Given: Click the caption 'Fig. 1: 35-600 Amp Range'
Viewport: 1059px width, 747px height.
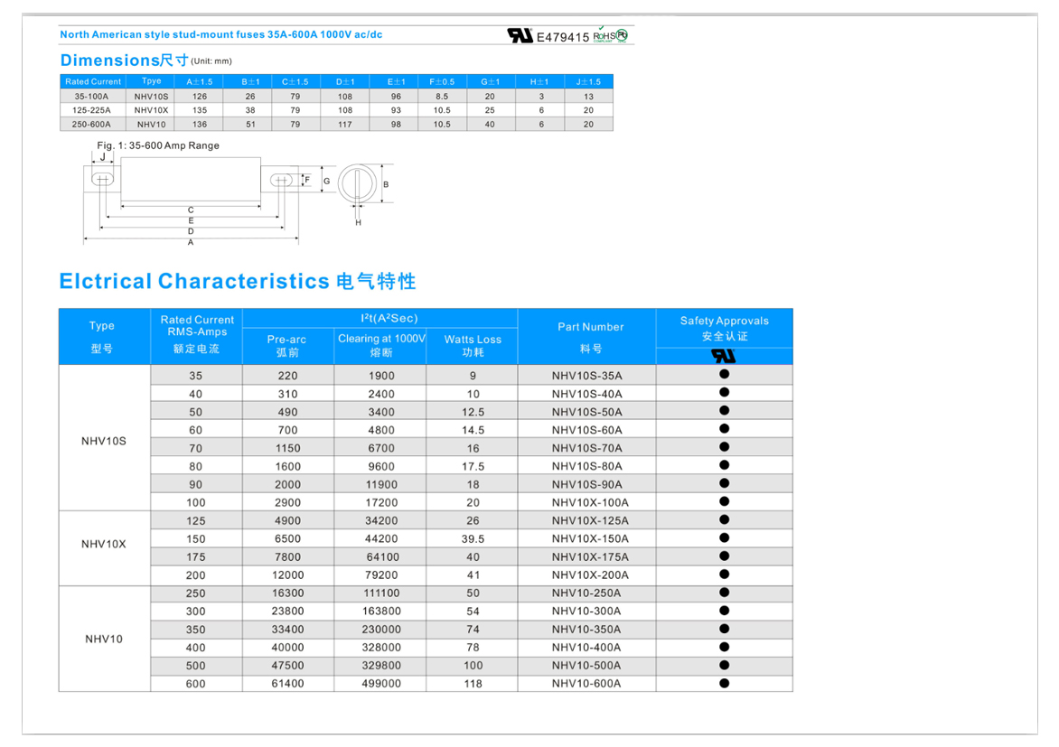Looking at the screenshot, I should coord(158,145).
